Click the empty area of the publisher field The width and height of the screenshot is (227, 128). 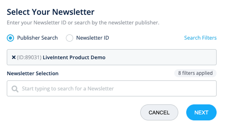click(160, 57)
